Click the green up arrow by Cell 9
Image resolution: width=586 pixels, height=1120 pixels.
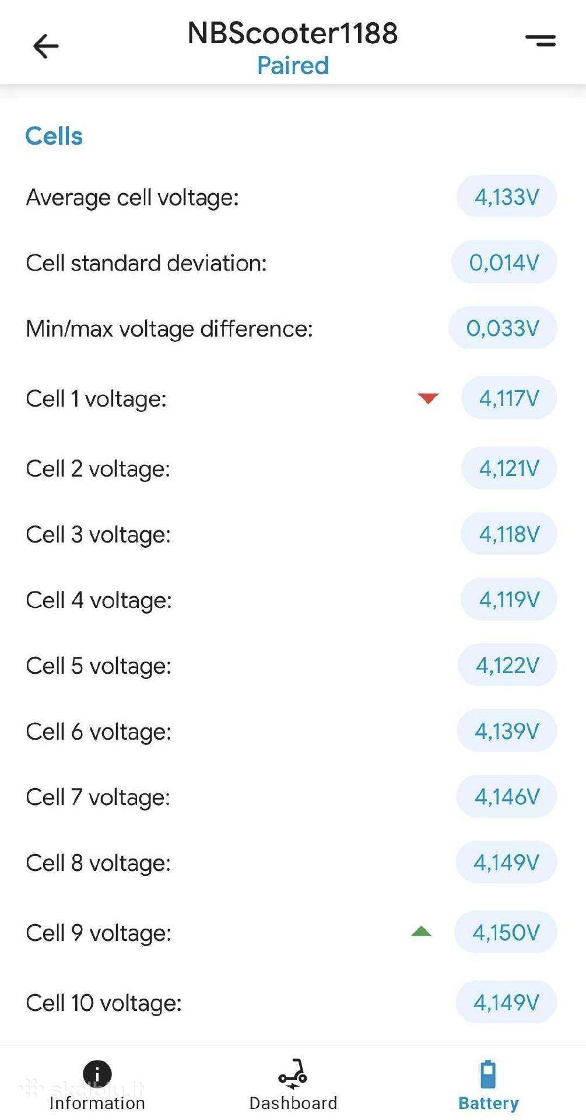coord(421,932)
